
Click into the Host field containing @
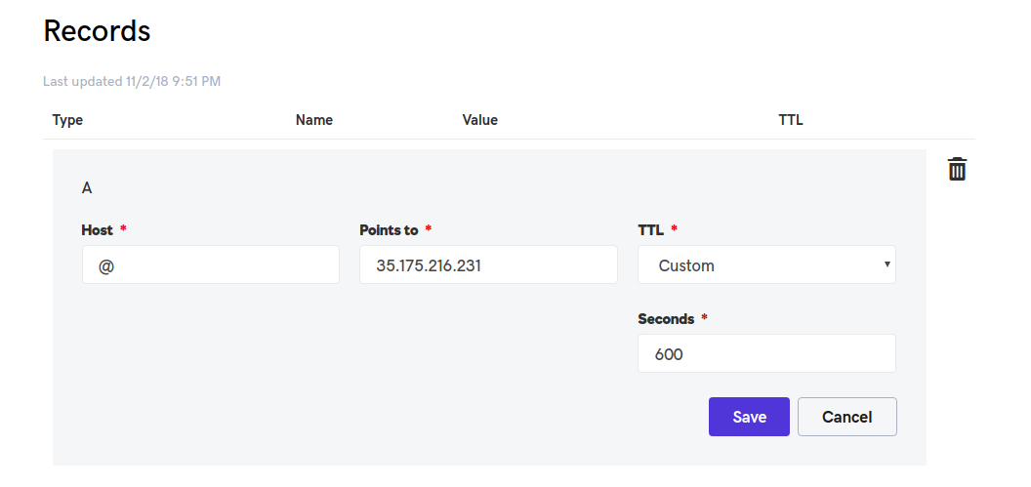pyautogui.click(x=211, y=264)
